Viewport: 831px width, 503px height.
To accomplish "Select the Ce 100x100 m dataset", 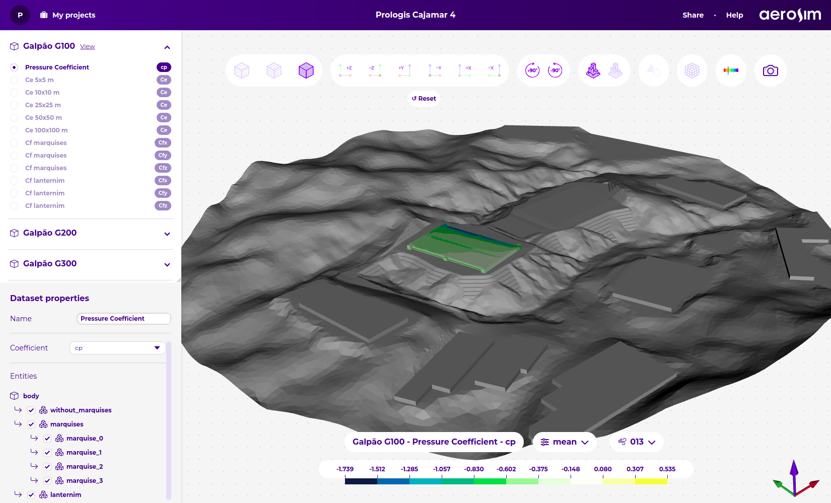I will (46, 130).
